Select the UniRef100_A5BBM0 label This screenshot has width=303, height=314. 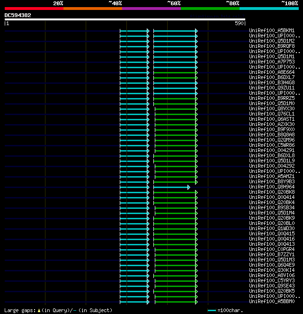[x=272, y=301]
